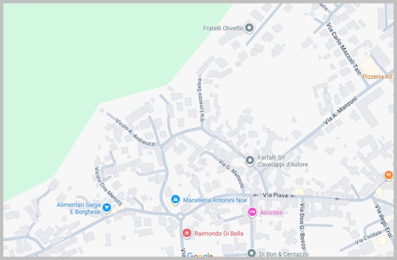
Task: Click the Vicolo A. Andreuzzi street label
Action: point(135,133)
